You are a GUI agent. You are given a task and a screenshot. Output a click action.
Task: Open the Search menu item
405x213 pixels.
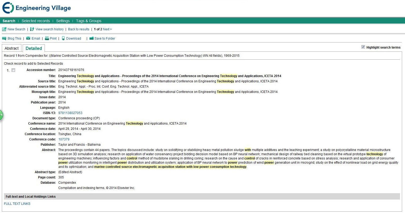9,21
